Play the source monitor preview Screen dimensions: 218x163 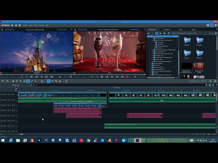pos(112,77)
